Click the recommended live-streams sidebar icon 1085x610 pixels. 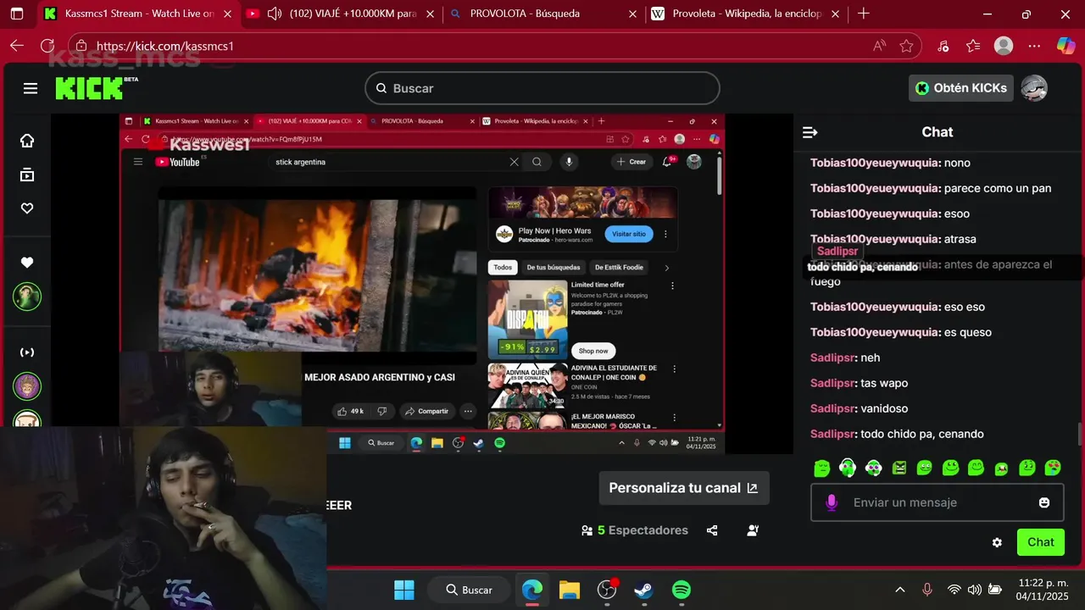point(27,352)
